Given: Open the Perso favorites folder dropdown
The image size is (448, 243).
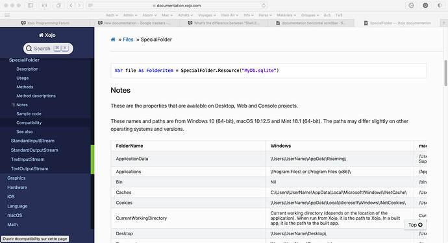Looking at the screenshot, I should pyautogui.click(x=265, y=15).
